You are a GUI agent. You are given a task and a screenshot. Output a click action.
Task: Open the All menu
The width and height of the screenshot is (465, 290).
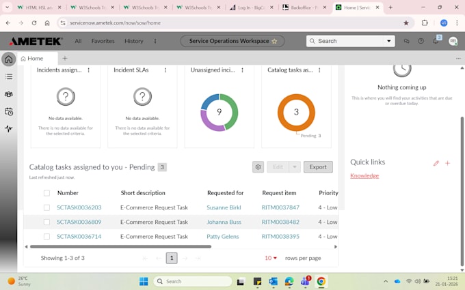[78, 41]
